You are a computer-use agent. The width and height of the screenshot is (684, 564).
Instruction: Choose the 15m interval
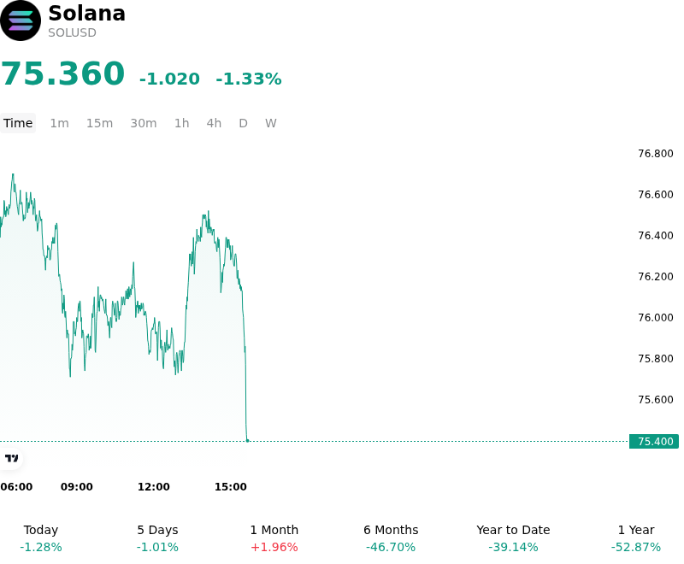99,123
